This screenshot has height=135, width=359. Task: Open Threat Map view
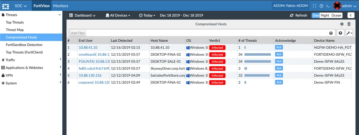(x=15, y=30)
